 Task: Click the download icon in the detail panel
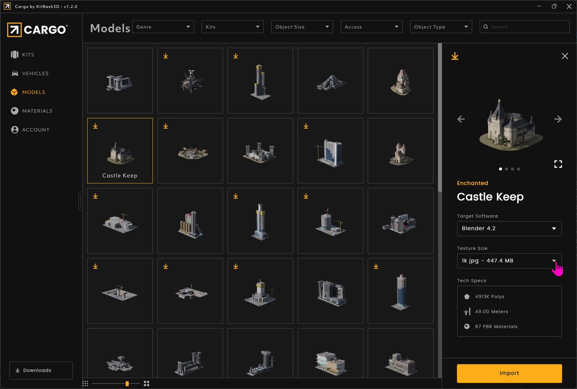coord(455,56)
